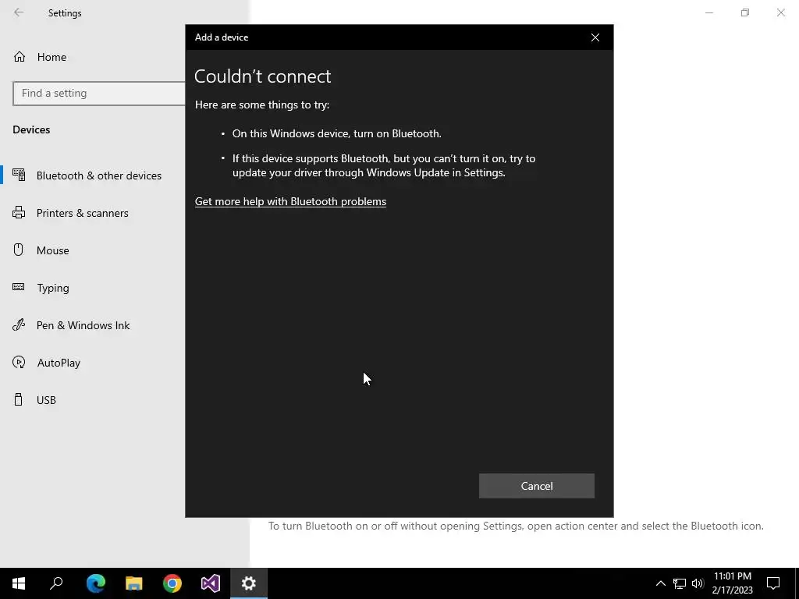
Task: Go back using the Settings back arrow
Action: click(19, 12)
